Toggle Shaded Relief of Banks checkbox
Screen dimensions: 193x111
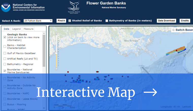[70, 21]
